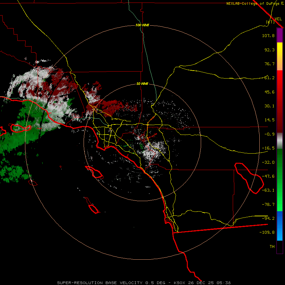285x285 pixels.
Task: Select the -109.8 velocity scale value
Action: point(267,232)
